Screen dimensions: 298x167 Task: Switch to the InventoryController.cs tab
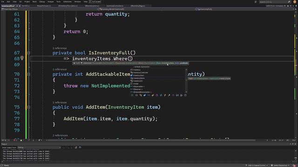click(x=115, y=6)
